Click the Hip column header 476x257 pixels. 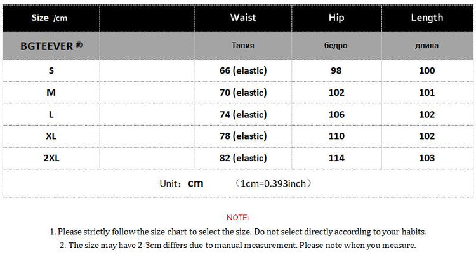tap(336, 18)
